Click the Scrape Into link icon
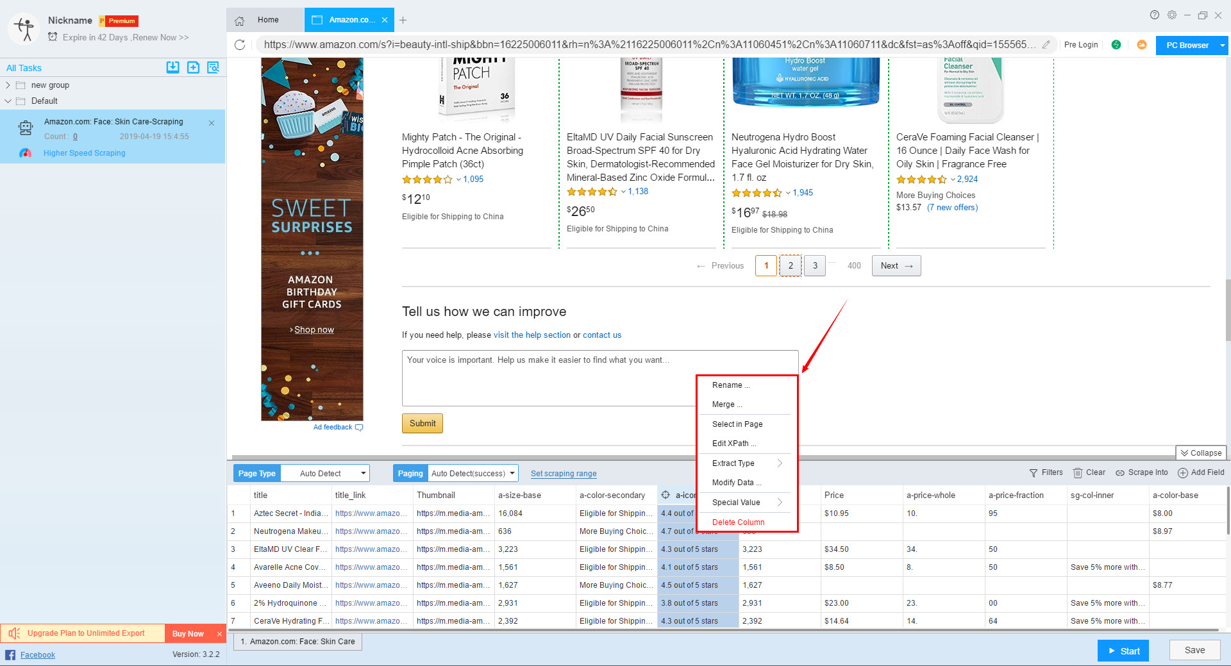This screenshot has height=666, width=1231. pyautogui.click(x=1120, y=473)
